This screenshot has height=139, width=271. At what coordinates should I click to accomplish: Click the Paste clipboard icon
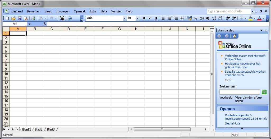(41, 18)
